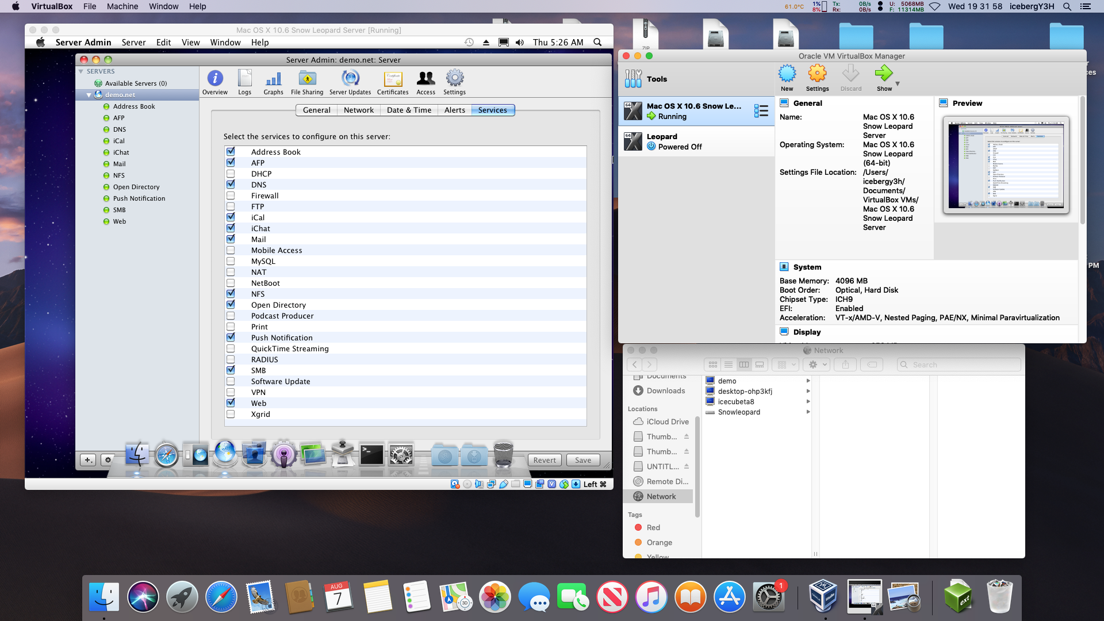This screenshot has width=1104, height=621.
Task: Expand desktop-ohp3kfj in Finder Network
Action: point(808,391)
